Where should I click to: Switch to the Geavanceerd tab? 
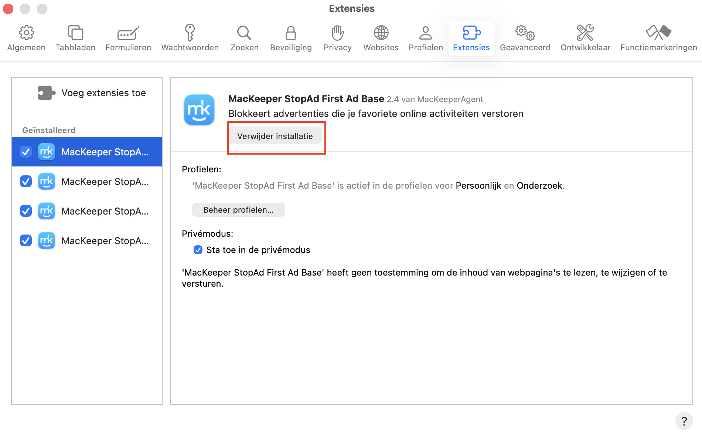(525, 38)
